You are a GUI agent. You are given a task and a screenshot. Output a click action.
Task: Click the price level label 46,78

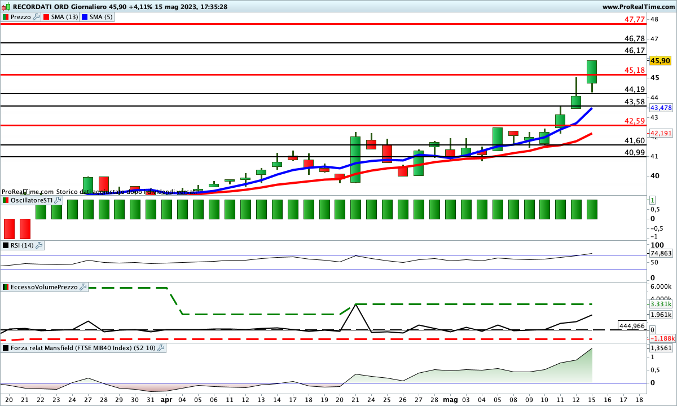[635, 38]
